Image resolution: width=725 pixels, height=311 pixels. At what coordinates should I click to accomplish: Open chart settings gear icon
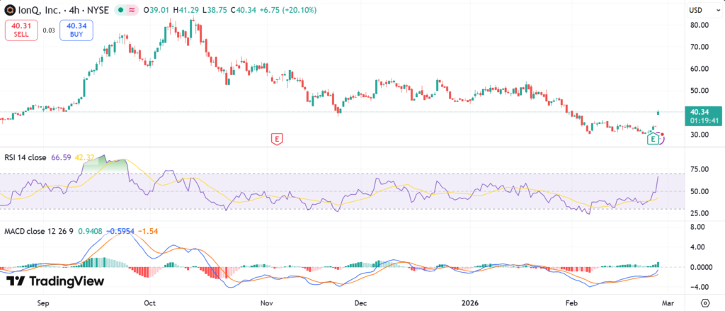(706, 302)
